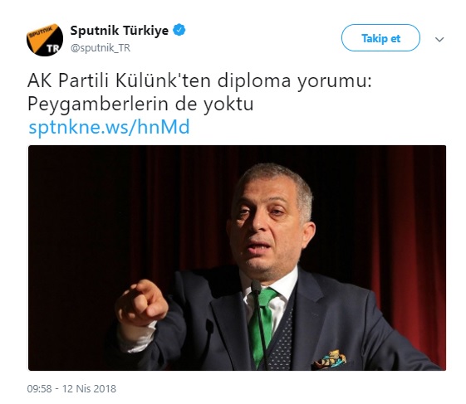Click the man's pointing hand in the photo
The width and height of the screenshot is (466, 404).
pyautogui.click(x=142, y=303)
